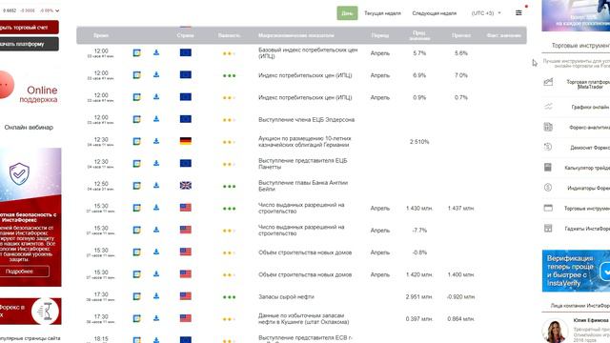Open Индикаторы Форекс sidebar link

[x=588, y=188]
